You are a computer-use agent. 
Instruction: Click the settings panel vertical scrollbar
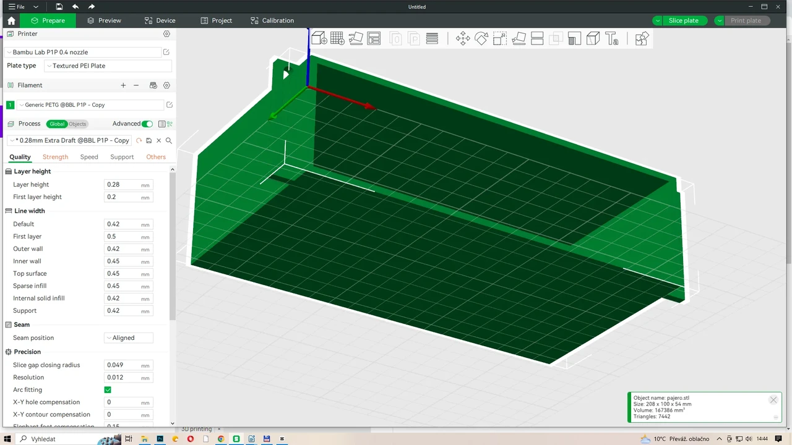[x=173, y=247]
